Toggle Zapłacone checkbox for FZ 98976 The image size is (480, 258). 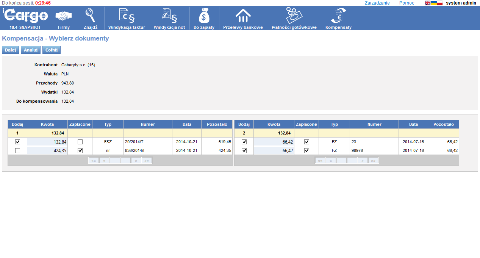point(306,150)
